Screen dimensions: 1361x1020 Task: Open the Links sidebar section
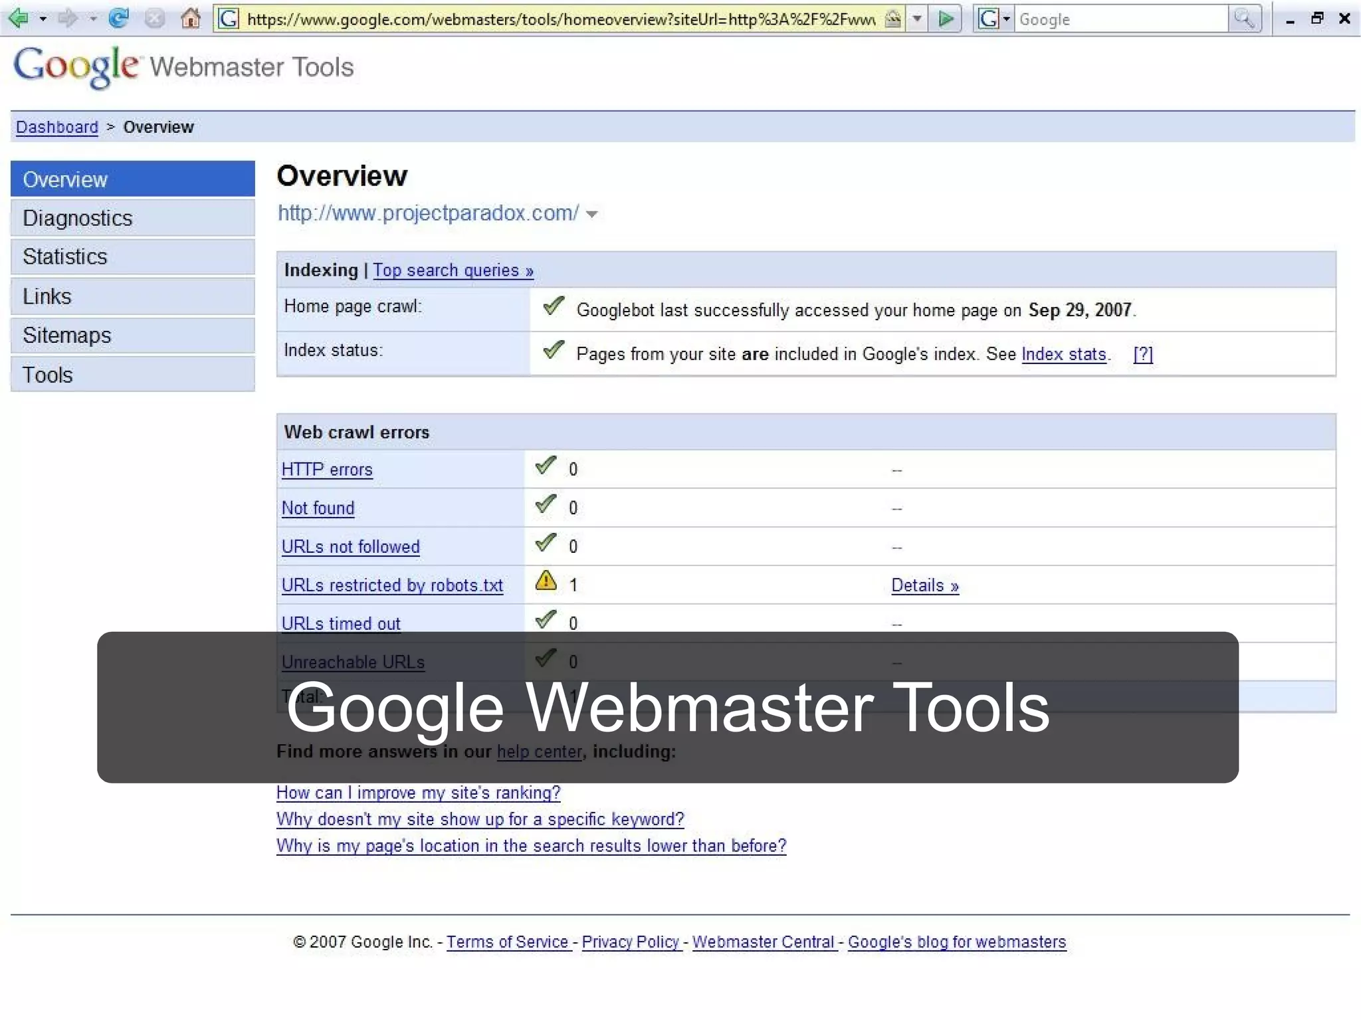click(x=133, y=296)
